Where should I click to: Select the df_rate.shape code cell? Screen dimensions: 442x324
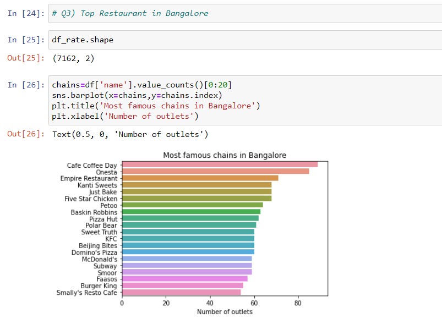245,40
